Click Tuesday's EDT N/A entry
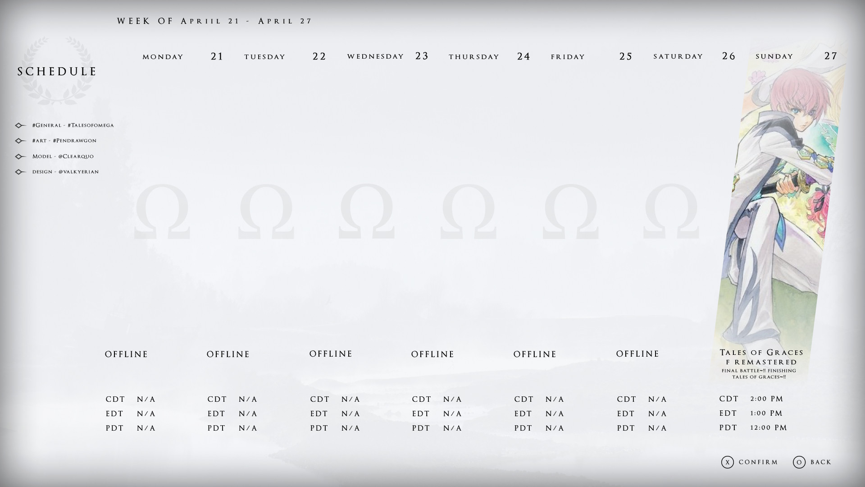865x487 pixels. [232, 414]
